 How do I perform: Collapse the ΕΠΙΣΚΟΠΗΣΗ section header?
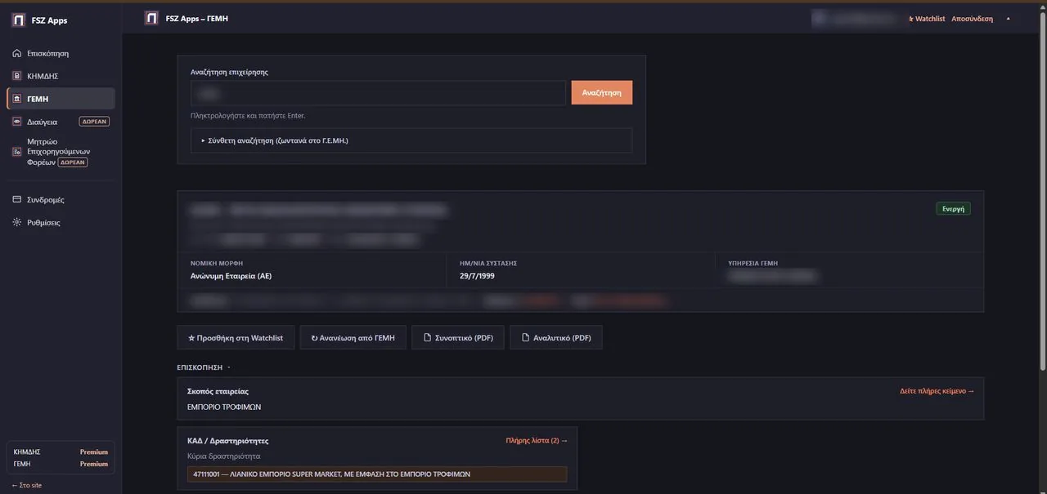tap(204, 367)
